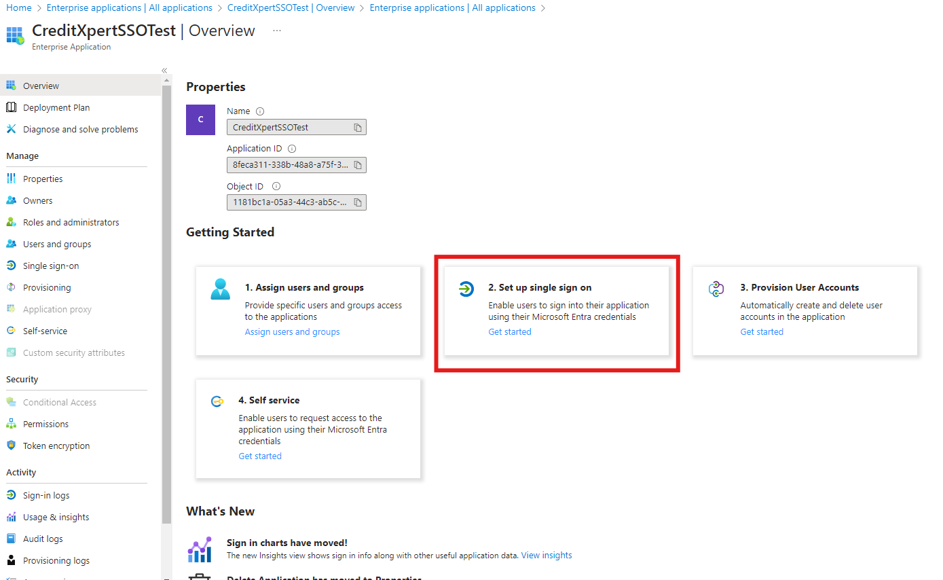
Task: Click Get started under Self service
Action: coord(260,456)
